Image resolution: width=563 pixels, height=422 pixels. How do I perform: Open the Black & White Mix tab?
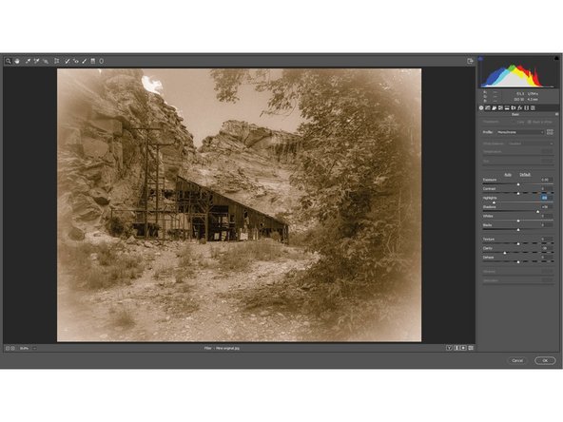tap(500, 107)
